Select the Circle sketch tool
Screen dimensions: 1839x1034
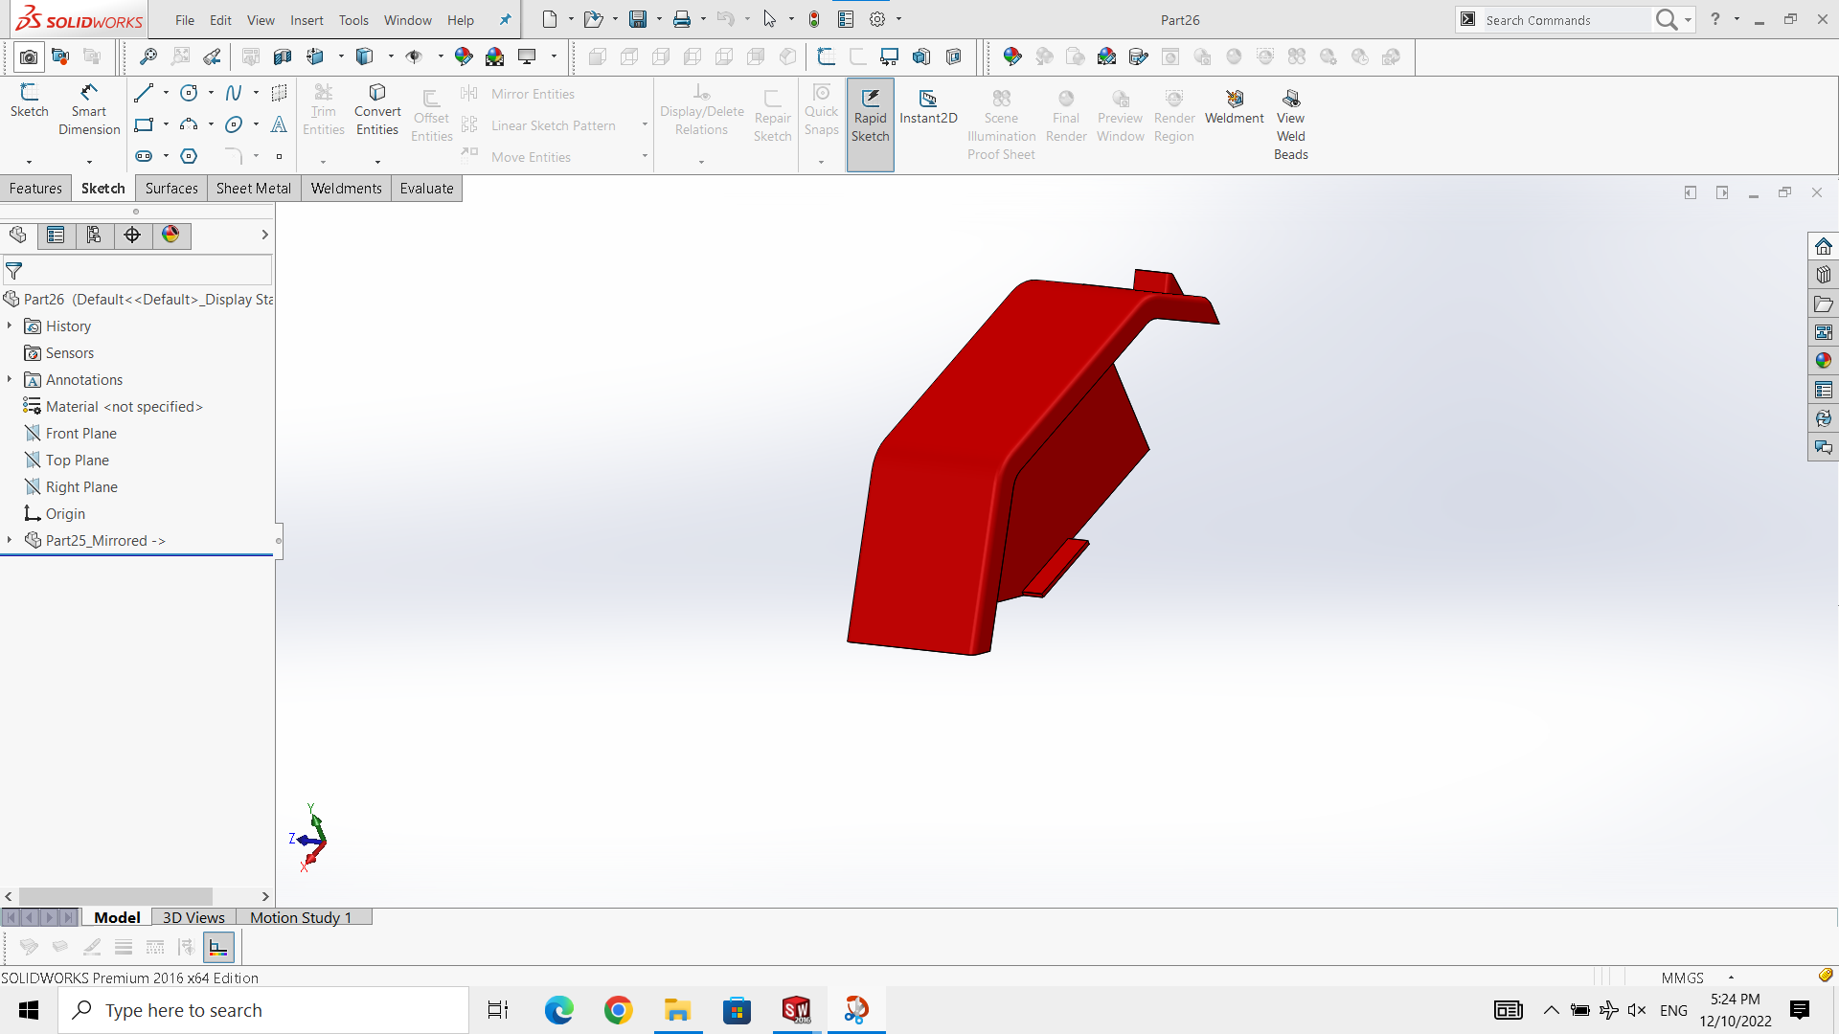(189, 93)
